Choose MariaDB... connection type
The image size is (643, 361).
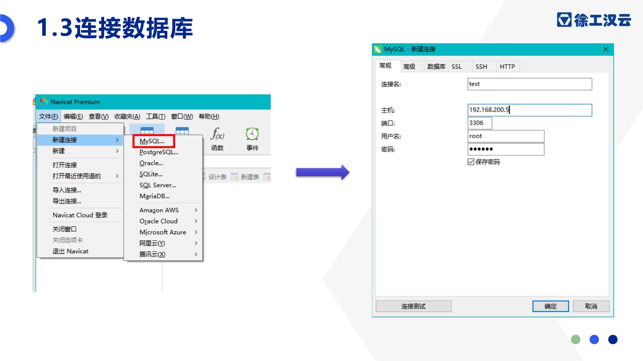tap(154, 196)
